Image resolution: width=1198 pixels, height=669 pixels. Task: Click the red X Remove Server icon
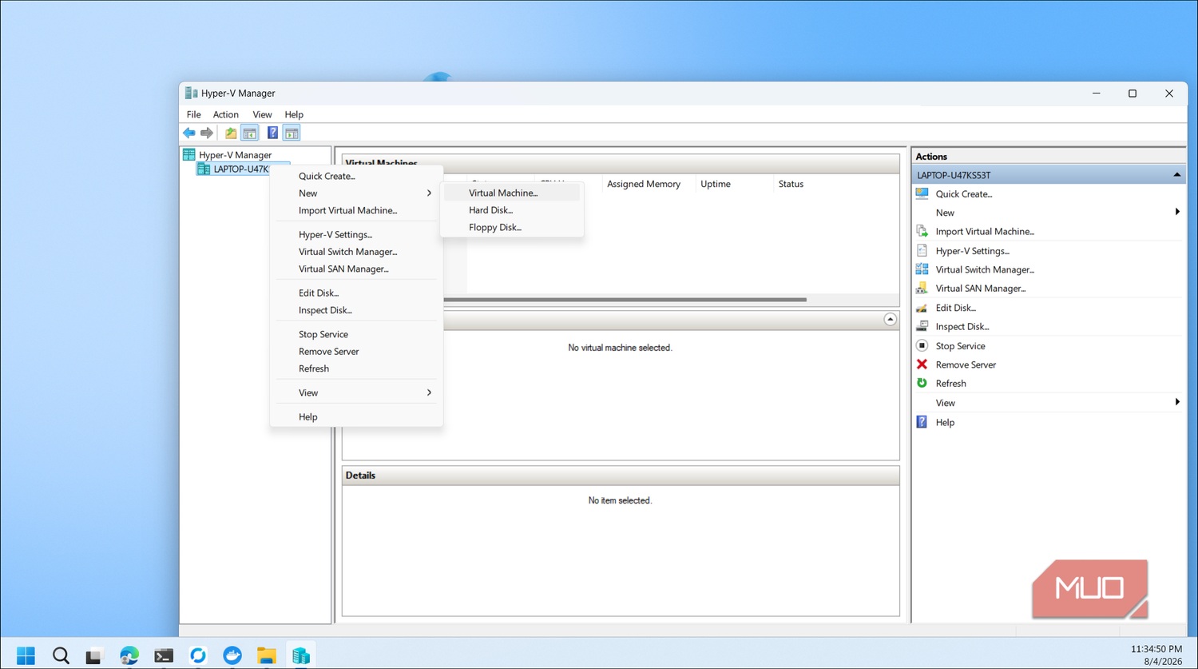[922, 364]
